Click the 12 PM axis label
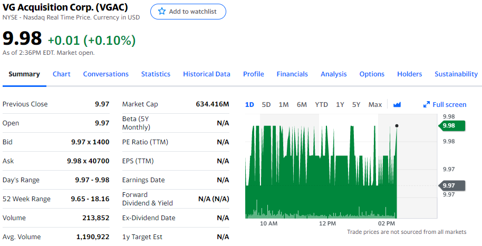Screen dimensions: 482x246 pyautogui.click(x=327, y=223)
